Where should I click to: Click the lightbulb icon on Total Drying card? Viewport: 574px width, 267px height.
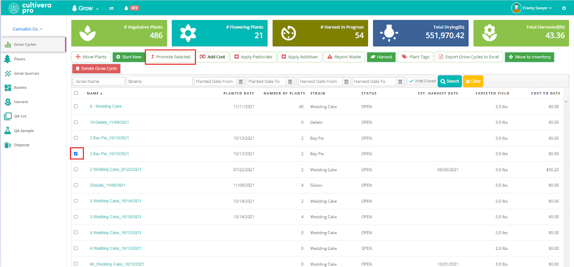click(x=389, y=33)
